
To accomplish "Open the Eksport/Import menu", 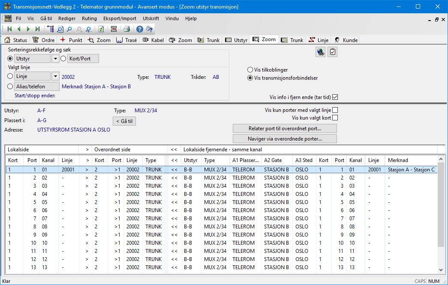I will coord(120,18).
